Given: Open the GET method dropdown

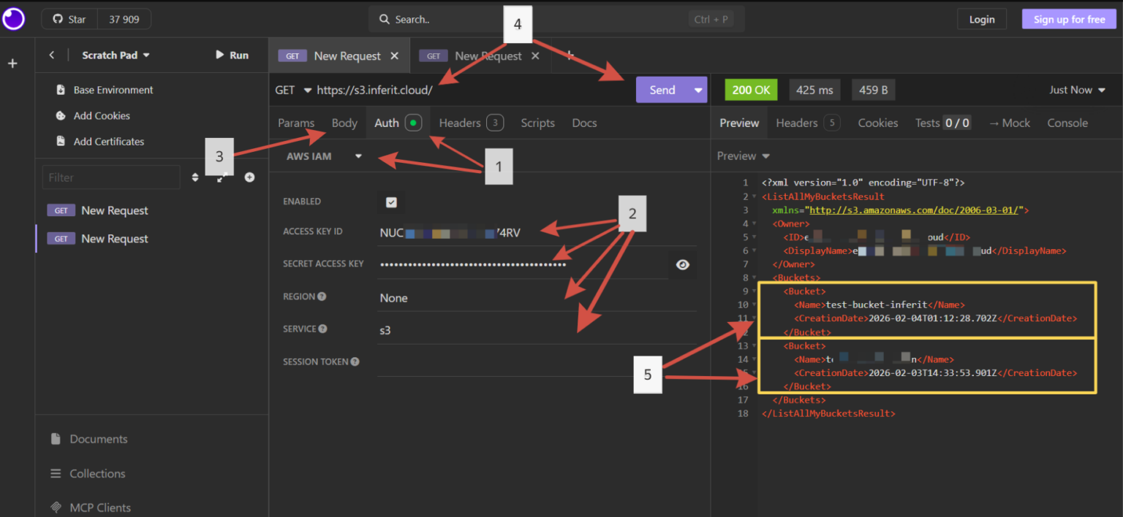Looking at the screenshot, I should pos(293,90).
